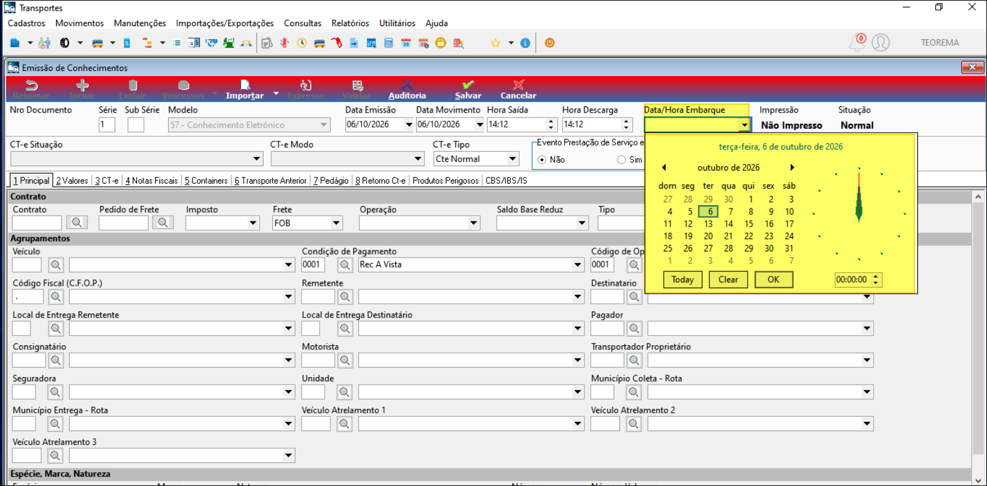Open the Operação dropdown
The height and width of the screenshot is (486, 987).
click(474, 223)
